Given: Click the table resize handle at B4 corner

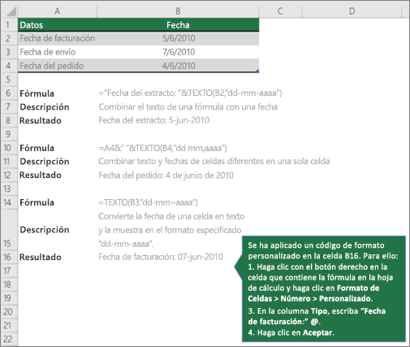Looking at the screenshot, I should (257, 71).
